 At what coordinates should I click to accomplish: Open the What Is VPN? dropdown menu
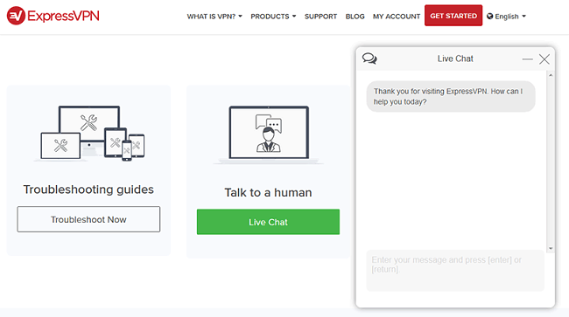click(214, 17)
